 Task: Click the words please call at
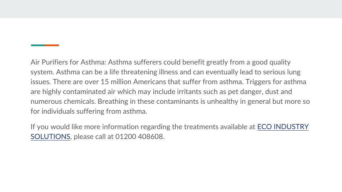click(x=94, y=137)
